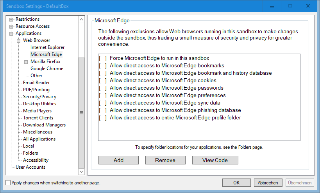
Task: Click the tree scrollbar up arrow
Action: (81, 20)
